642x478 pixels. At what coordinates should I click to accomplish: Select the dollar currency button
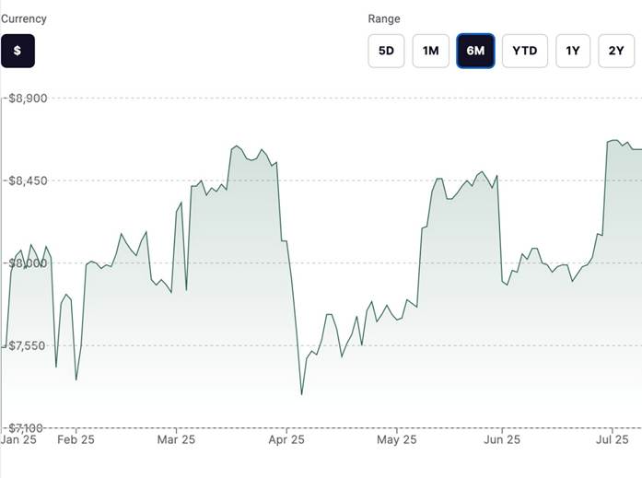pos(18,51)
